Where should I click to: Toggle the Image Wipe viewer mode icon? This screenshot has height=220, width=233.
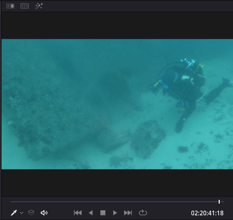[10, 6]
